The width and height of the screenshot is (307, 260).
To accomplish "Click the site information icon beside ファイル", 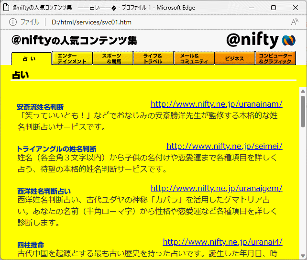I will [13, 22].
